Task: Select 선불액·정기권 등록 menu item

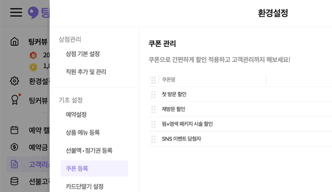Action: tap(89, 150)
